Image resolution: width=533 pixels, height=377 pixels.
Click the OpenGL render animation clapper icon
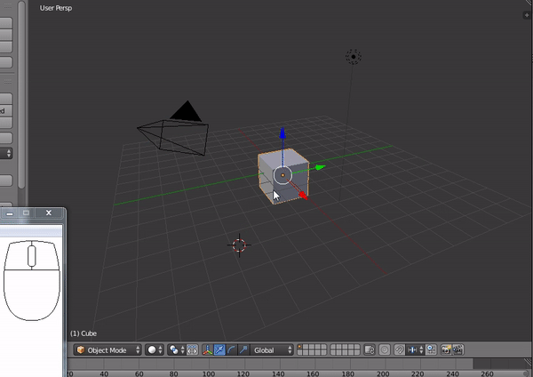click(x=459, y=350)
